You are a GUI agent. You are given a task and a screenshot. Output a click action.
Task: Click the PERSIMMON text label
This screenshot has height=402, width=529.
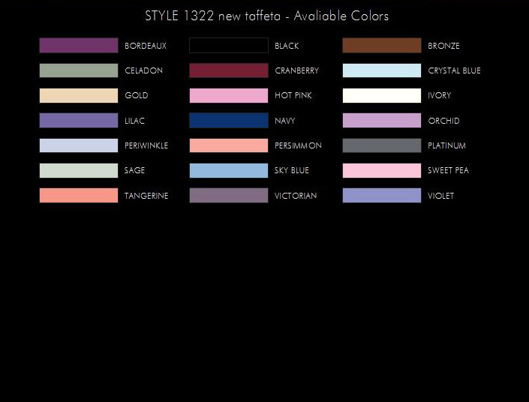[x=298, y=145]
